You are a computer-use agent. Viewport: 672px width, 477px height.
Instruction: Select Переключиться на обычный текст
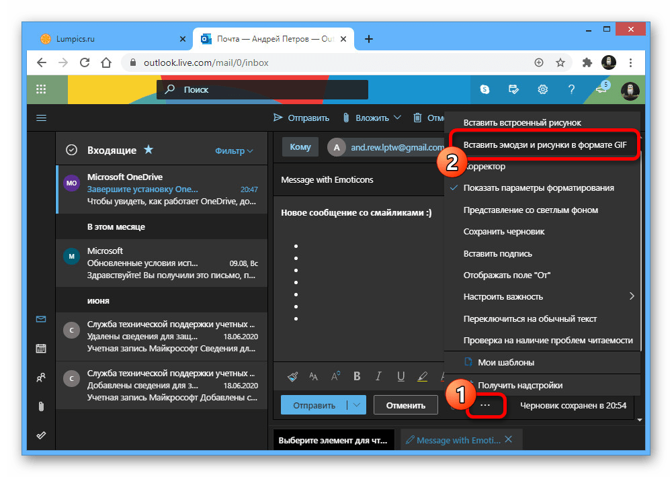point(542,319)
